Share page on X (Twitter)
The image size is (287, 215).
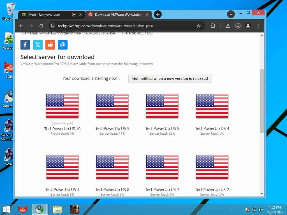coord(38,45)
